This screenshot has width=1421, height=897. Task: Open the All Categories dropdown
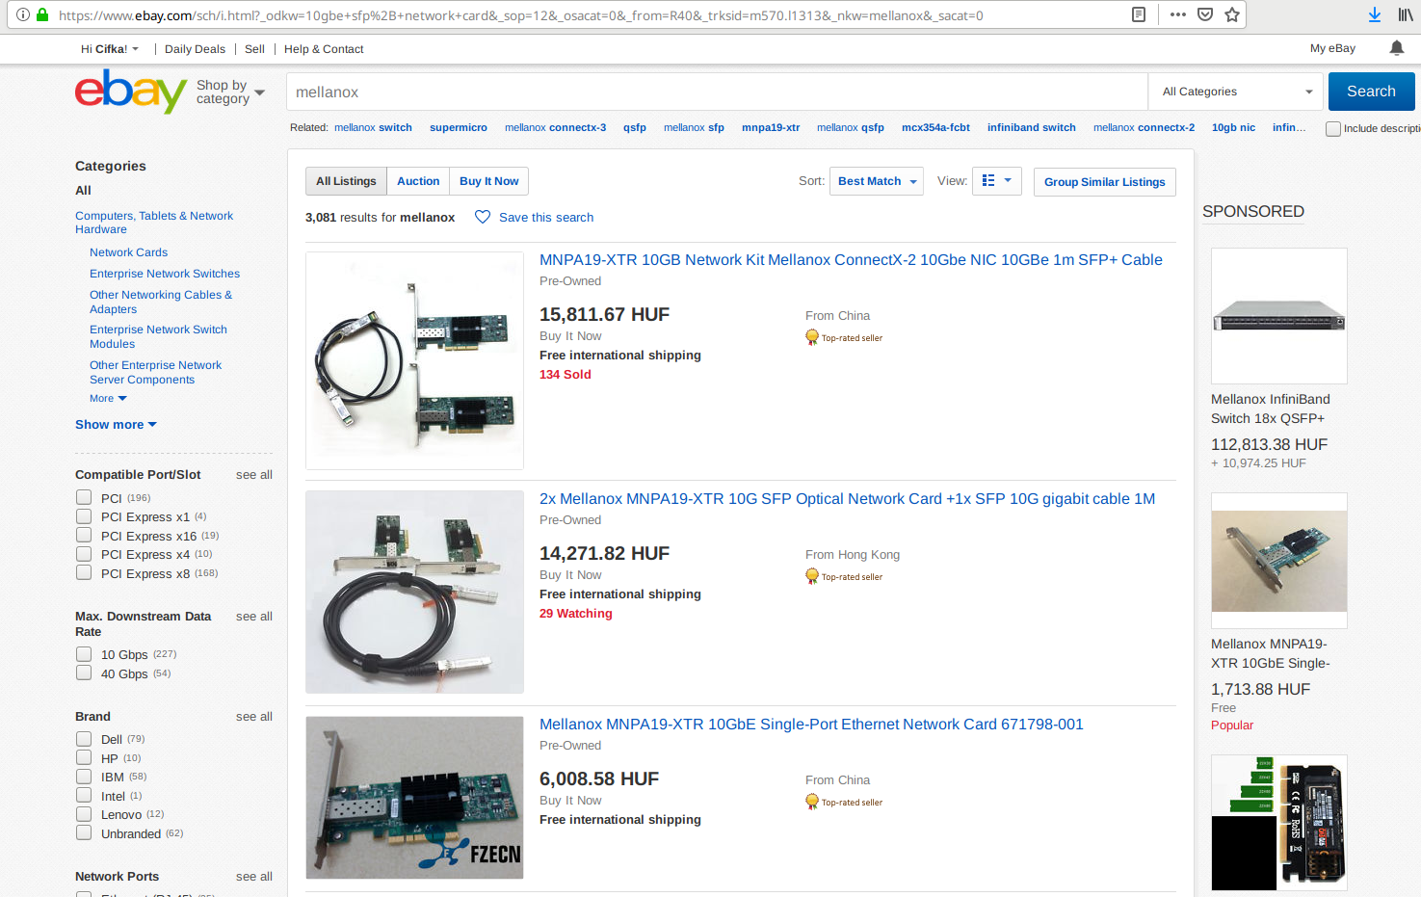[x=1237, y=92]
